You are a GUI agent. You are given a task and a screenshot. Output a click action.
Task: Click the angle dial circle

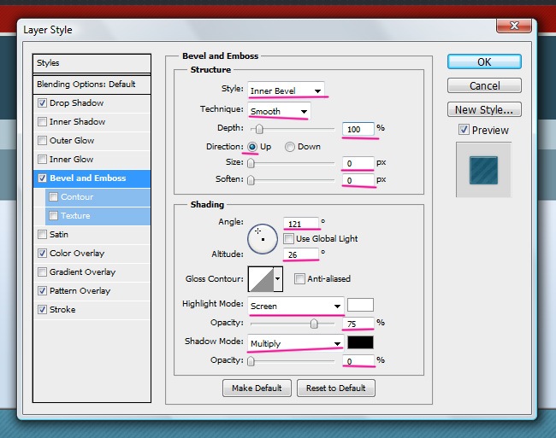(263, 238)
